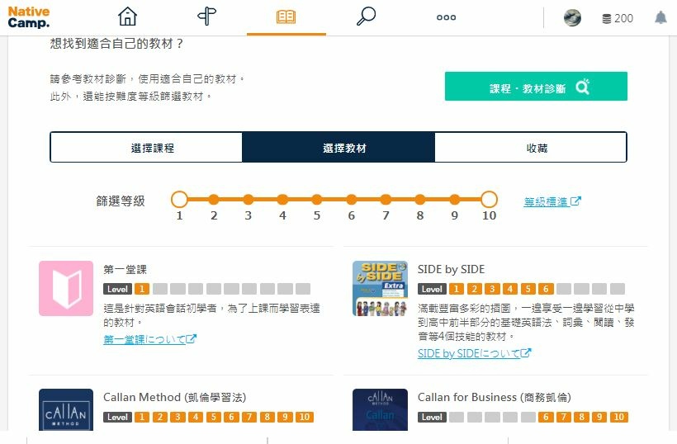Click the Native Camp logo

tap(29, 17)
